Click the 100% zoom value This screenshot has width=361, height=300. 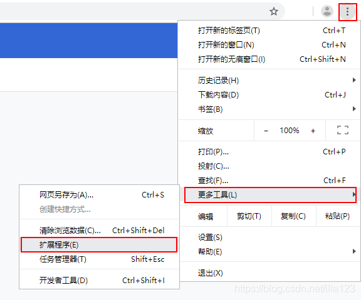(x=290, y=131)
